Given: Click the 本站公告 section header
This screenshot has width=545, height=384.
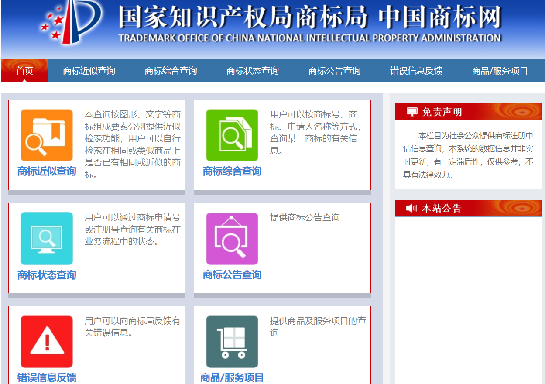Looking at the screenshot, I should click(442, 208).
